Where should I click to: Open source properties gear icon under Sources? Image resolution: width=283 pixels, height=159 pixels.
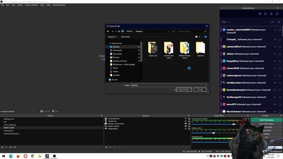pyautogui.click(x=114, y=147)
